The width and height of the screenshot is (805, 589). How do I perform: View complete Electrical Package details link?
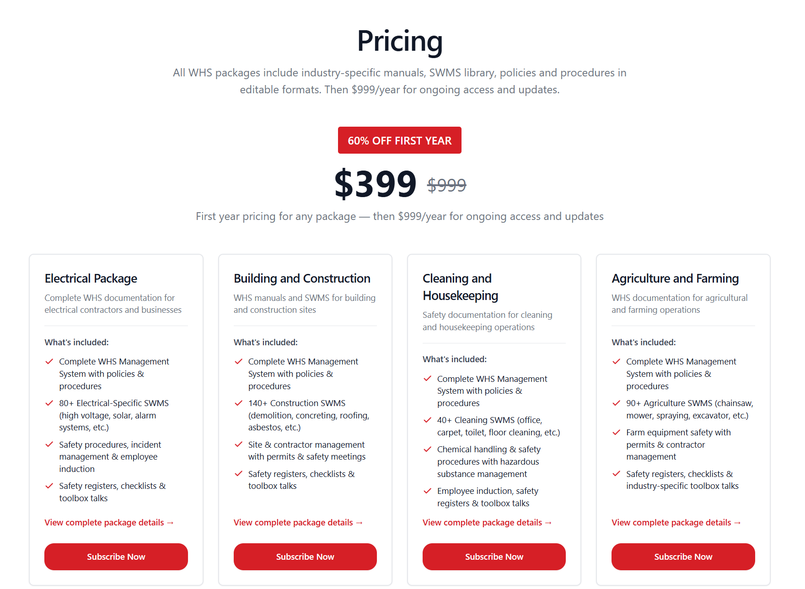109,522
